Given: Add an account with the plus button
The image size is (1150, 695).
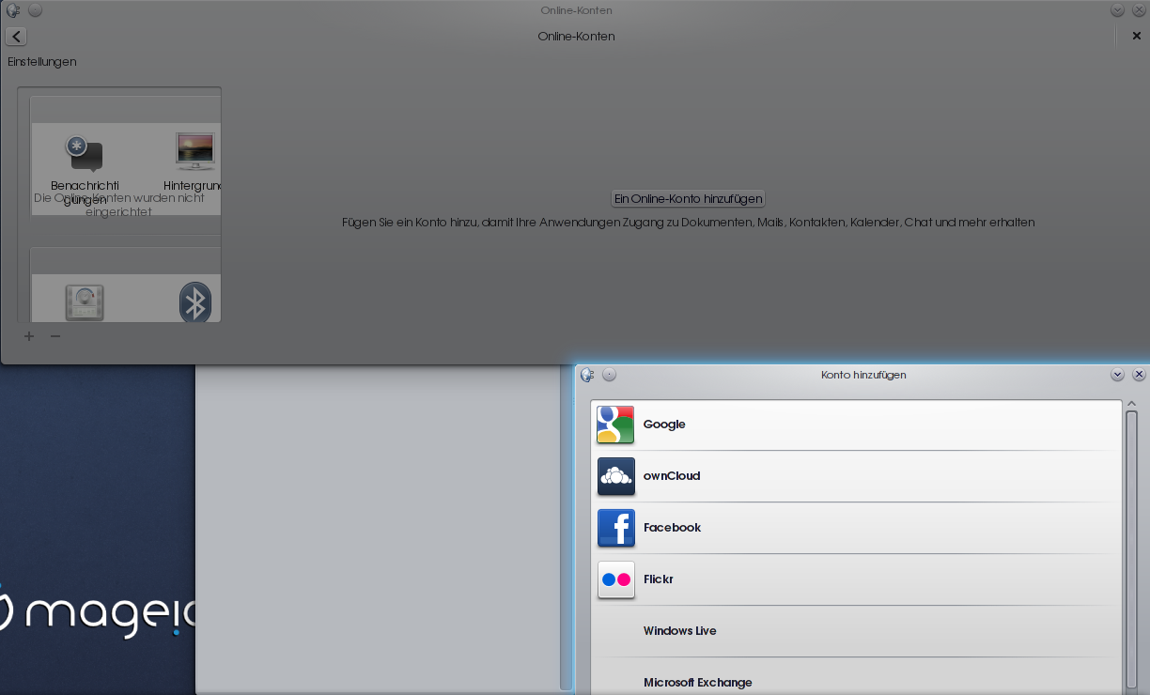Looking at the screenshot, I should point(29,336).
